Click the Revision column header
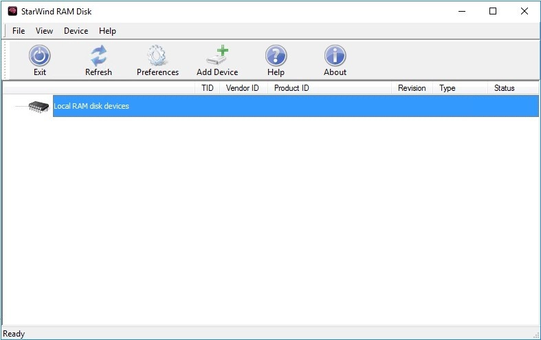 click(412, 88)
